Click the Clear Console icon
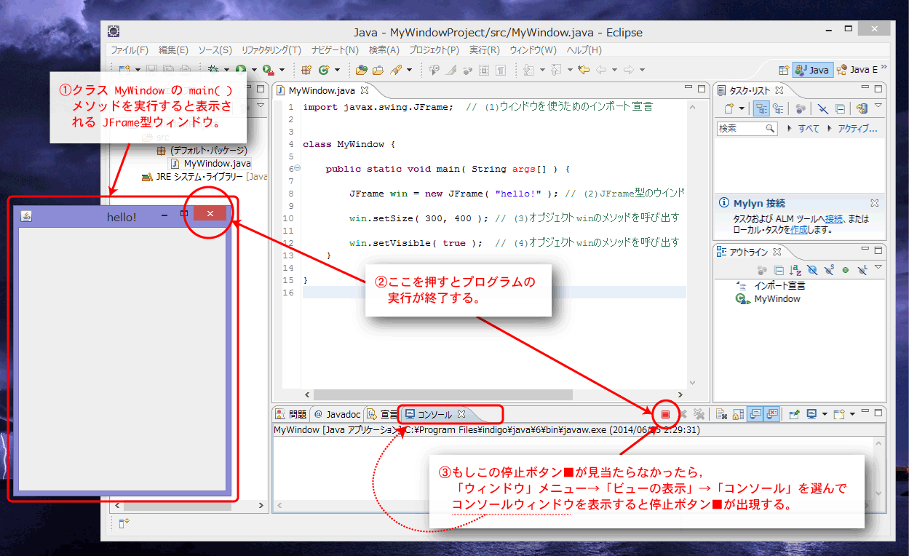This screenshot has height=556, width=909. coord(721,414)
